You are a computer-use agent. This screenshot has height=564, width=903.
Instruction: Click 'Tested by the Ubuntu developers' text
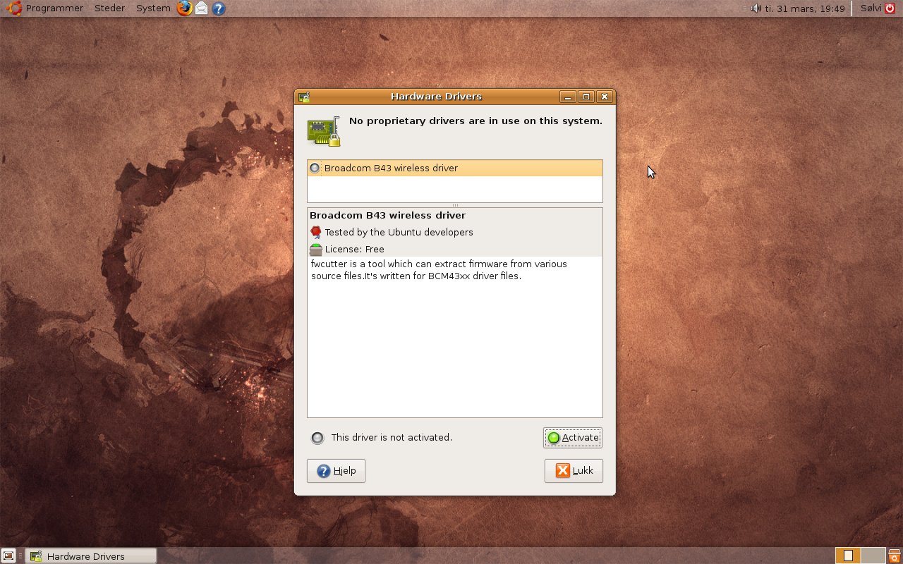[x=399, y=232]
